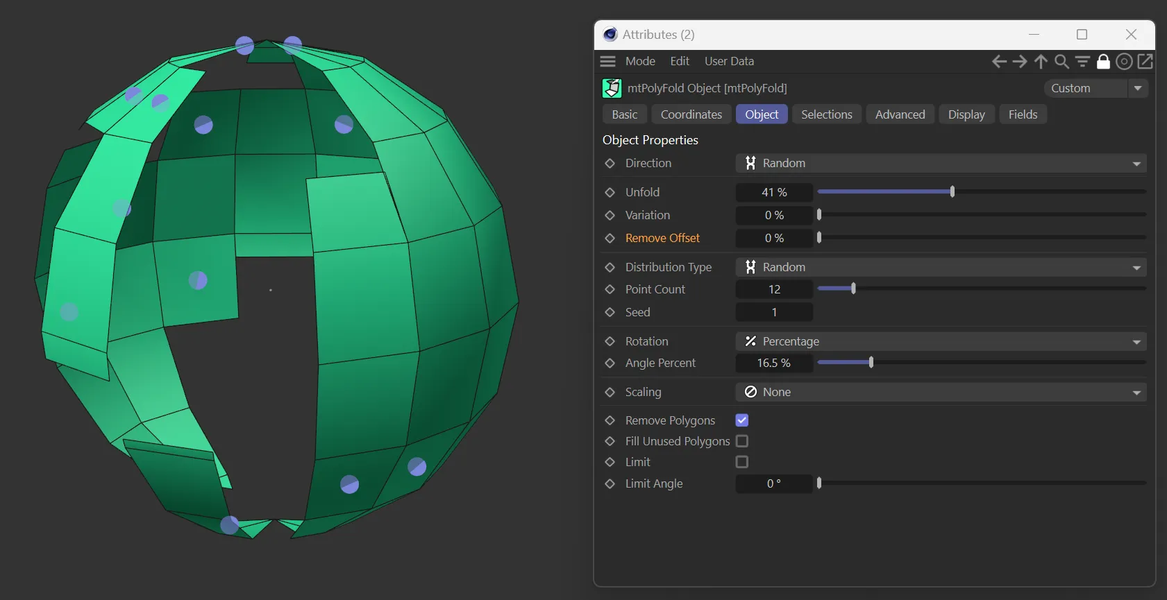Click the back arrow in Attributes toolbar

[x=999, y=62]
